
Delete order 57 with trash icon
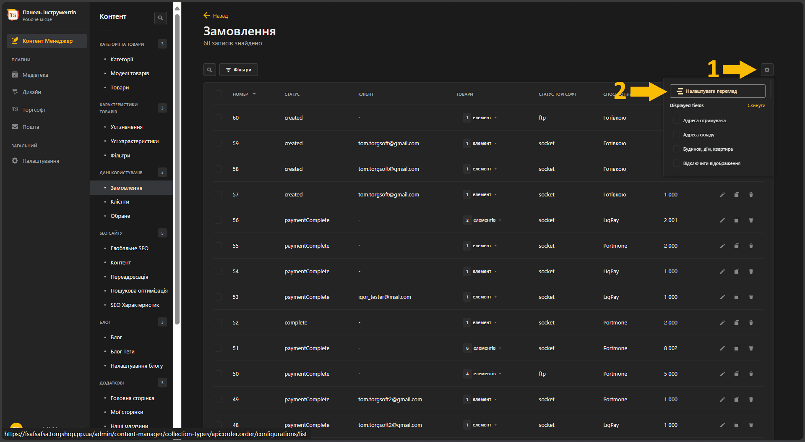pyautogui.click(x=751, y=195)
